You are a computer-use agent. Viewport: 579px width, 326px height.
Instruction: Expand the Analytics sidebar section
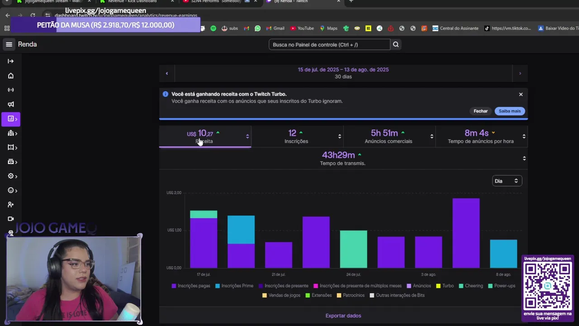coord(11,119)
